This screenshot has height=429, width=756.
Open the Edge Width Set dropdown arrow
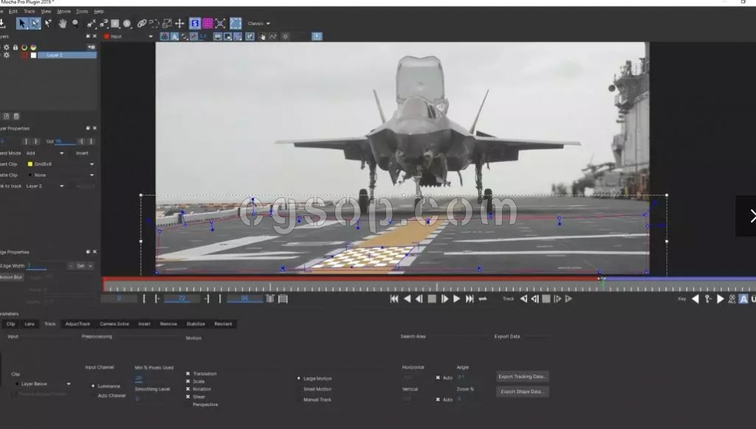(91, 266)
